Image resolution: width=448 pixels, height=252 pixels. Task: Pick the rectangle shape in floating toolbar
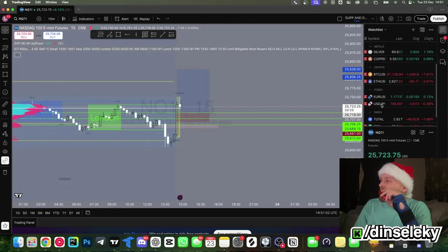[118, 34]
